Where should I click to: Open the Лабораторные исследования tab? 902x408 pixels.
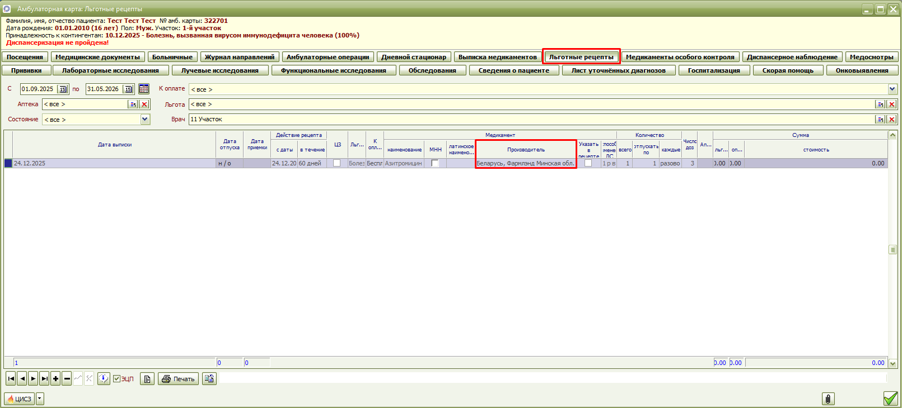110,70
